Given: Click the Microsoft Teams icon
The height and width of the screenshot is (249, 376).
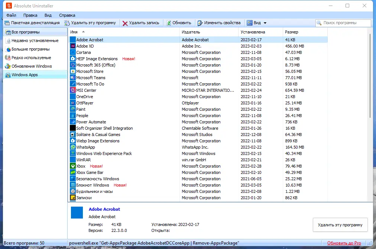Looking at the screenshot, I should (x=73, y=78).
